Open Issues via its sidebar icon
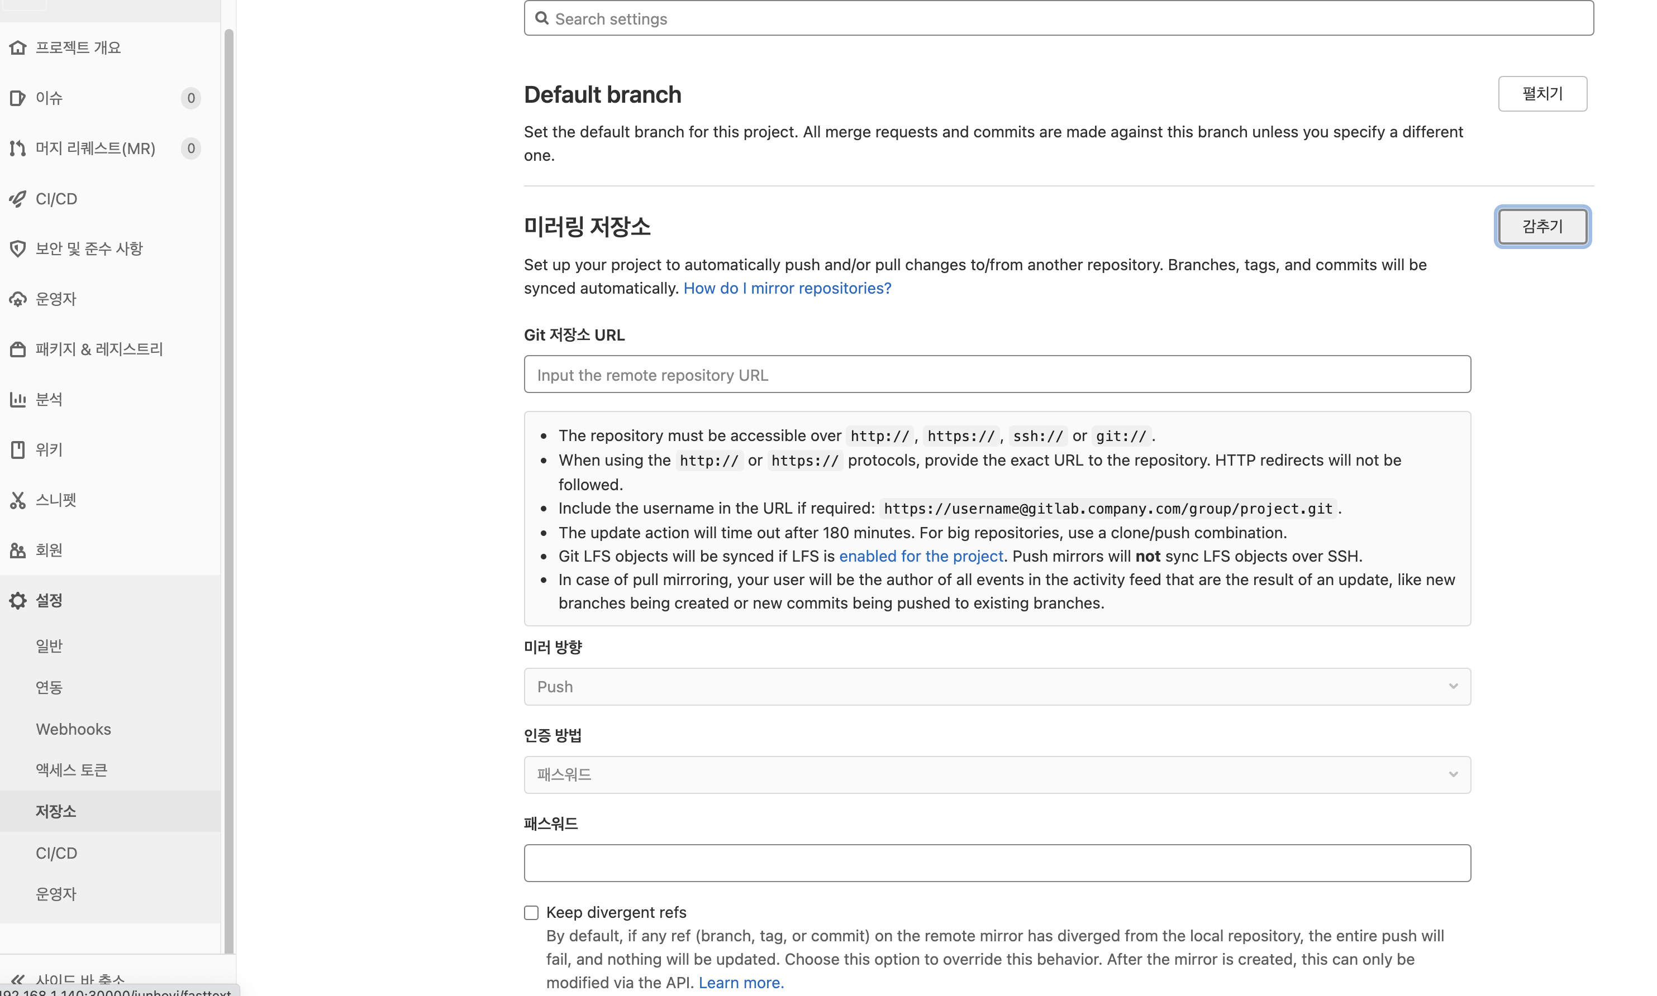This screenshot has height=996, width=1657. point(18,98)
